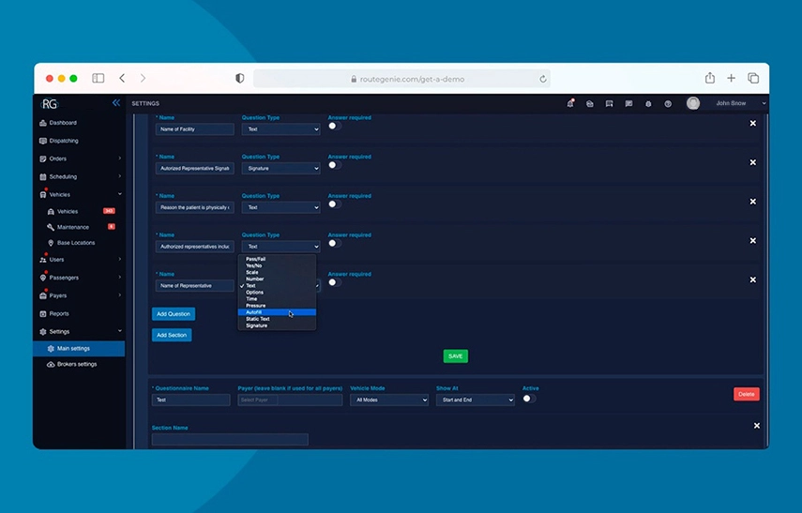This screenshot has width=802, height=513.
Task: Toggle Answer required for Name of Representative
Action: tap(335, 282)
